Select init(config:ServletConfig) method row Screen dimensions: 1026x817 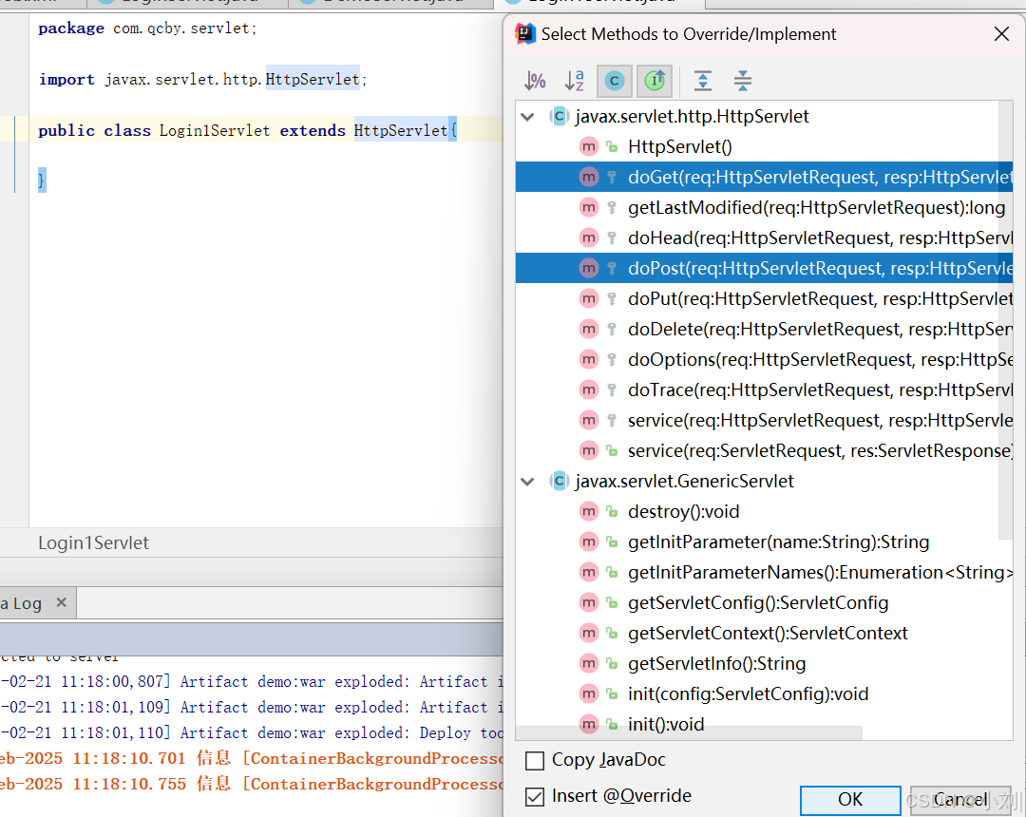[x=764, y=694]
